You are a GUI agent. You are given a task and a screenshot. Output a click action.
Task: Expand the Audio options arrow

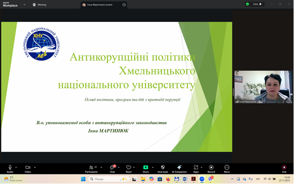[x=16, y=167]
